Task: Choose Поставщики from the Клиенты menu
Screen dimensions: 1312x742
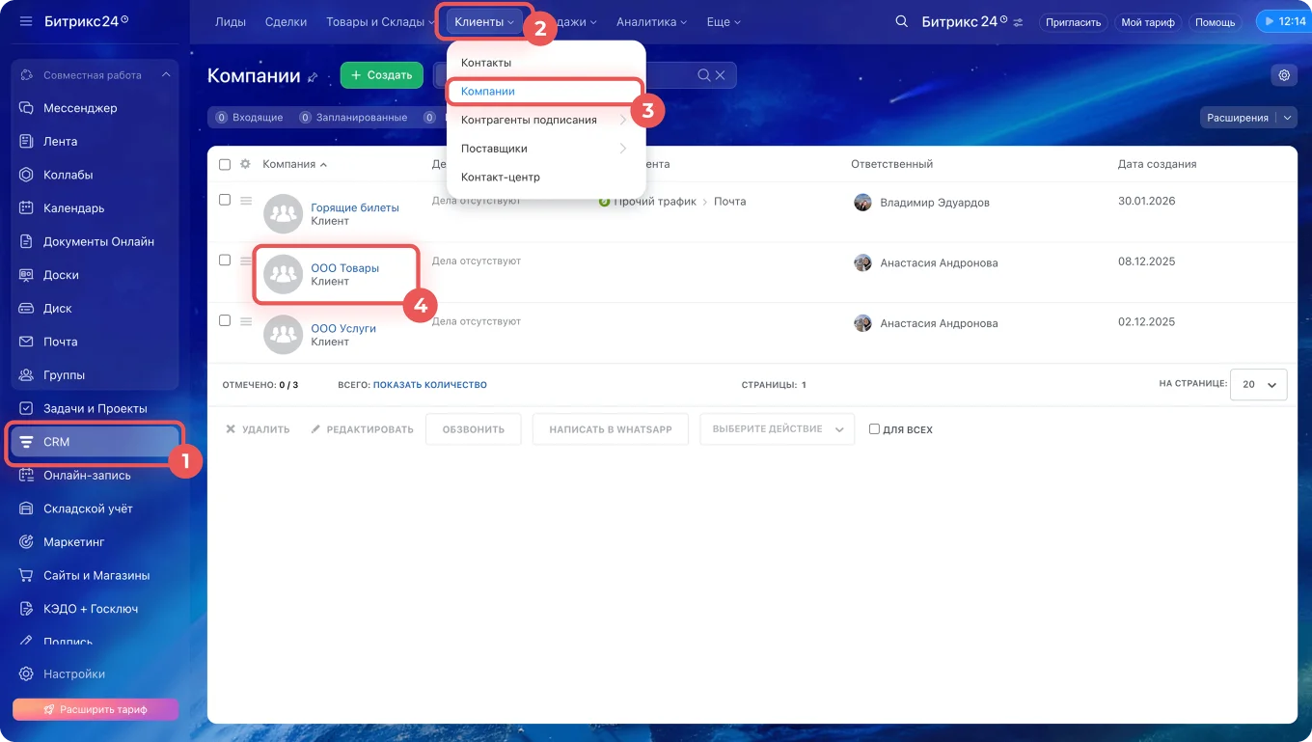Action: click(x=496, y=149)
